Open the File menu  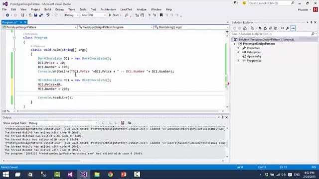pos(4,9)
